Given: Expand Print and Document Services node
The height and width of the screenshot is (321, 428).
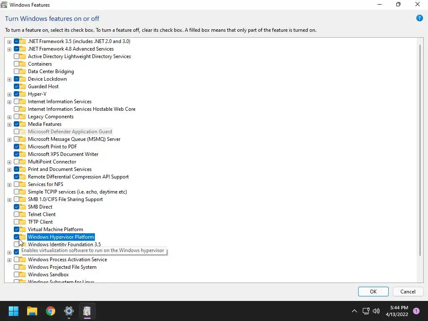Looking at the screenshot, I should point(9,170).
